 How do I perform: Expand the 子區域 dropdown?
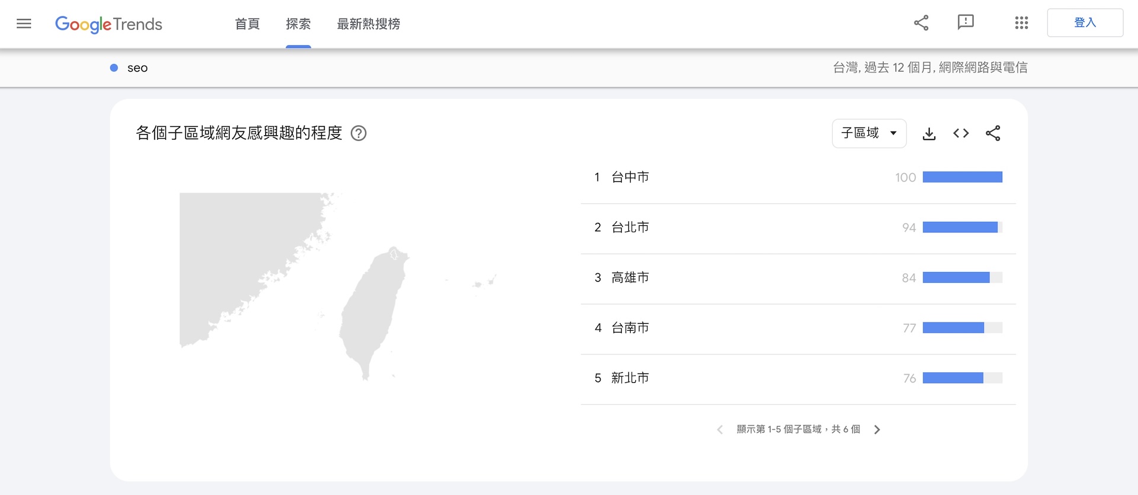click(869, 133)
